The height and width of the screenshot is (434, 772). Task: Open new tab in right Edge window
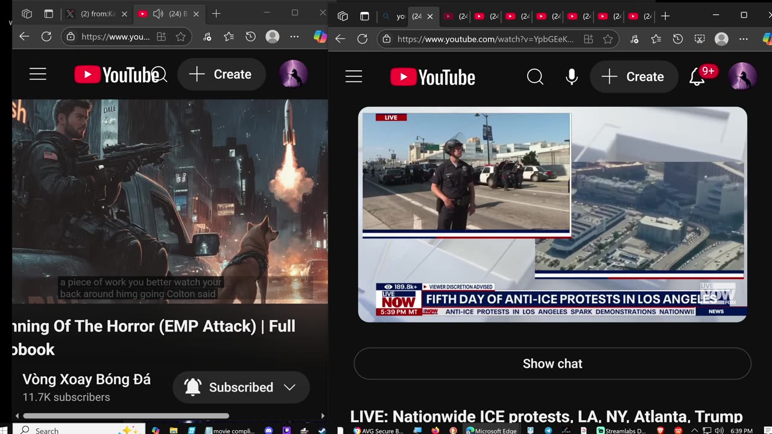(665, 16)
